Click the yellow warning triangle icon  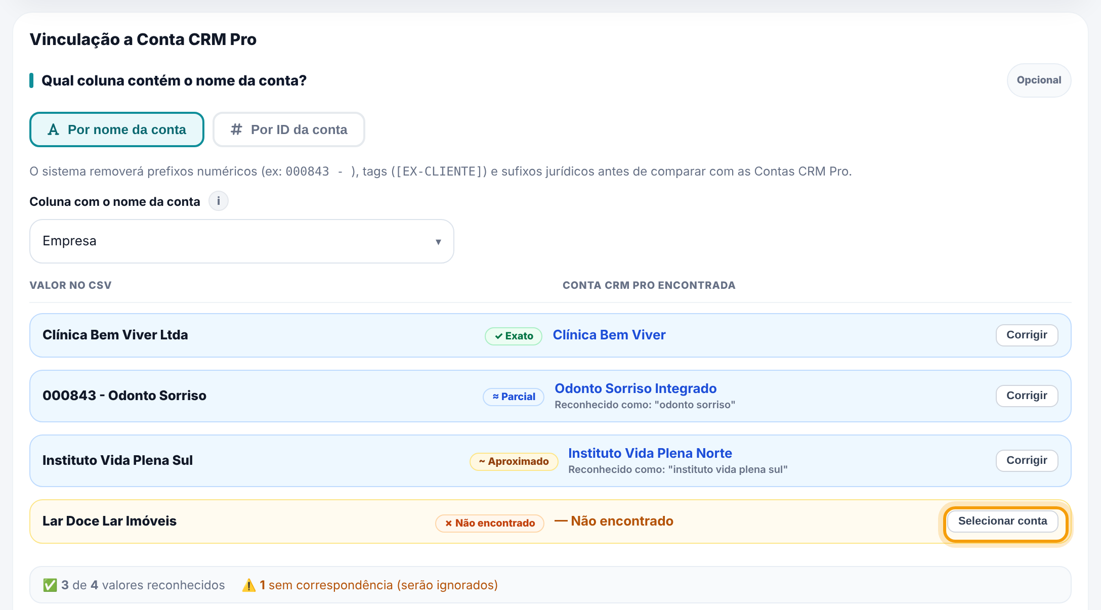tap(249, 585)
